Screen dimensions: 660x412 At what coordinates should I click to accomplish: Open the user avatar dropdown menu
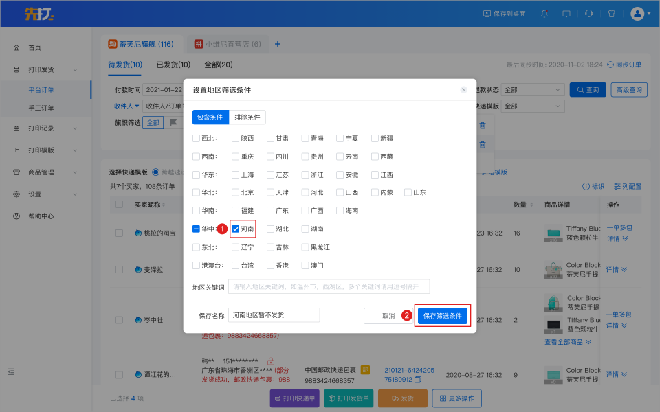click(x=640, y=13)
